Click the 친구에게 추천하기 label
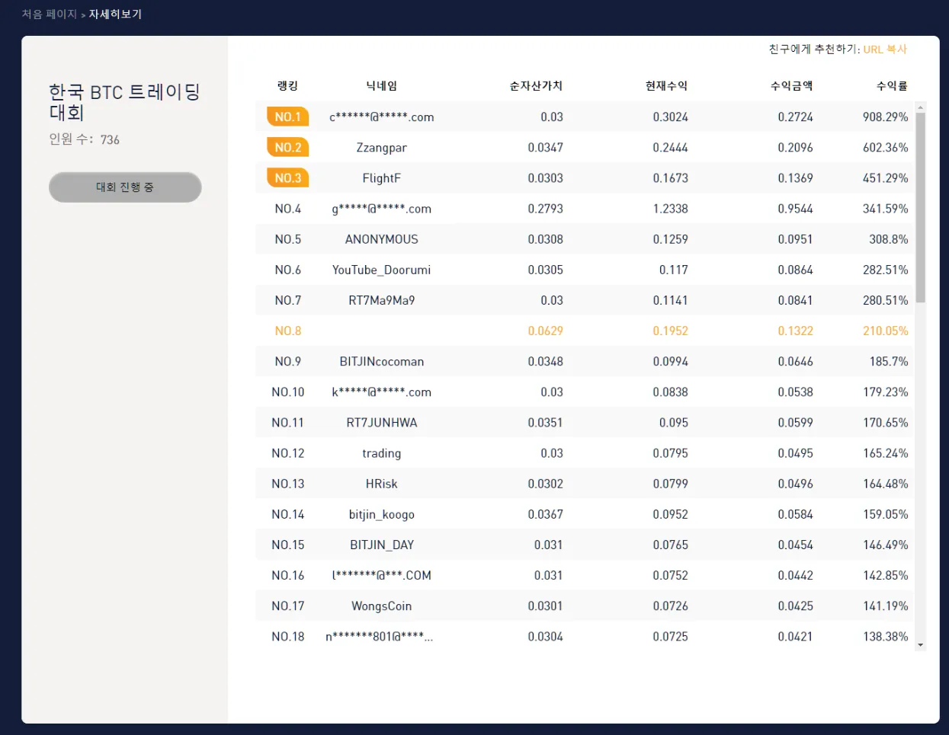The height and width of the screenshot is (735, 949). pos(814,49)
